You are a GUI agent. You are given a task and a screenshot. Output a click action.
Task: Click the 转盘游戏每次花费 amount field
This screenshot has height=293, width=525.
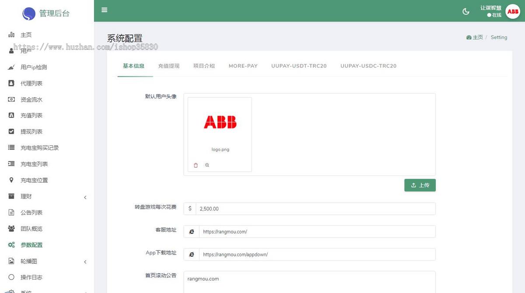pos(315,209)
